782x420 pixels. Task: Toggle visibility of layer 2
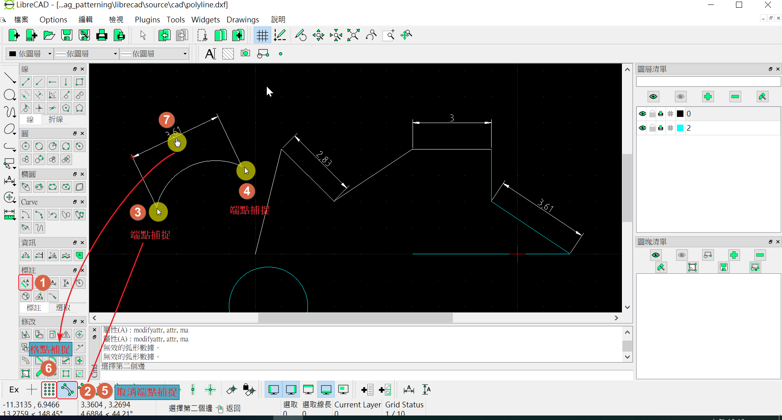[643, 128]
